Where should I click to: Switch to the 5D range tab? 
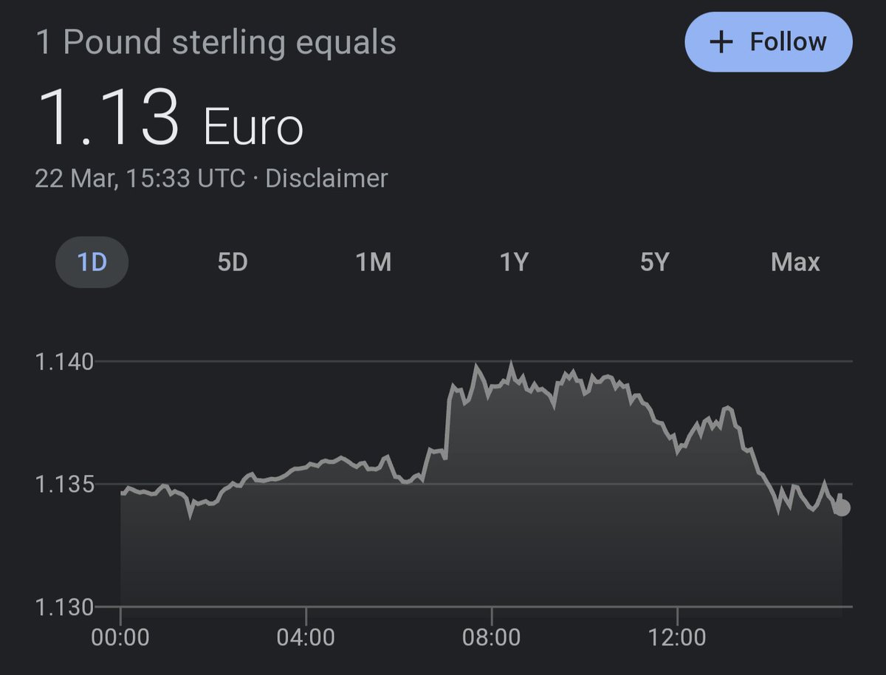point(232,262)
